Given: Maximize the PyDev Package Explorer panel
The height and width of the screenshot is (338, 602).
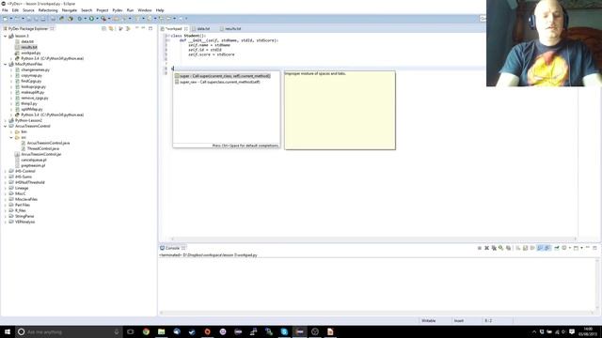Looking at the screenshot, I should [150, 29].
